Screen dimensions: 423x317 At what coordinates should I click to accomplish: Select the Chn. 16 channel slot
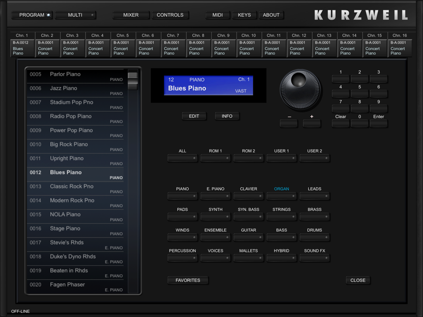[x=400, y=48]
